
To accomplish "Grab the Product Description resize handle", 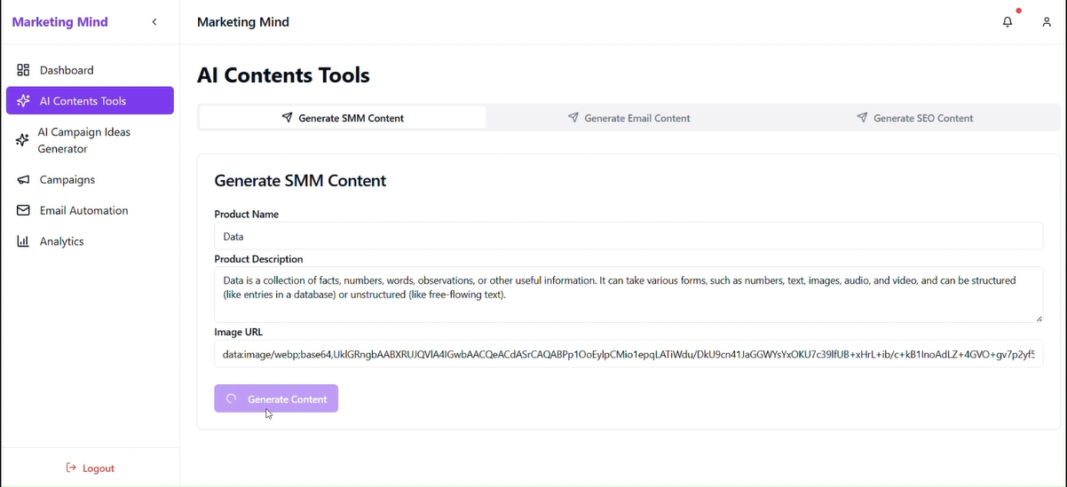I will 1039,318.
